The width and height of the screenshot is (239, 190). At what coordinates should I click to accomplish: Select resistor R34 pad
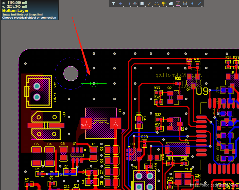coord(189,65)
